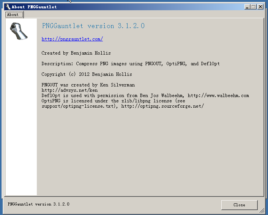Close window with title bar X

coord(260,7)
